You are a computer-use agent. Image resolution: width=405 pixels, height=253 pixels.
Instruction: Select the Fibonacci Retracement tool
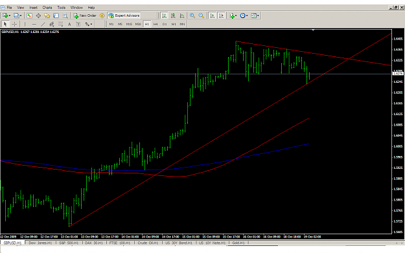[x=60, y=24]
